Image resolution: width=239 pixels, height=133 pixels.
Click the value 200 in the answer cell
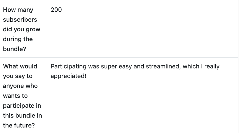pyautogui.click(x=56, y=10)
